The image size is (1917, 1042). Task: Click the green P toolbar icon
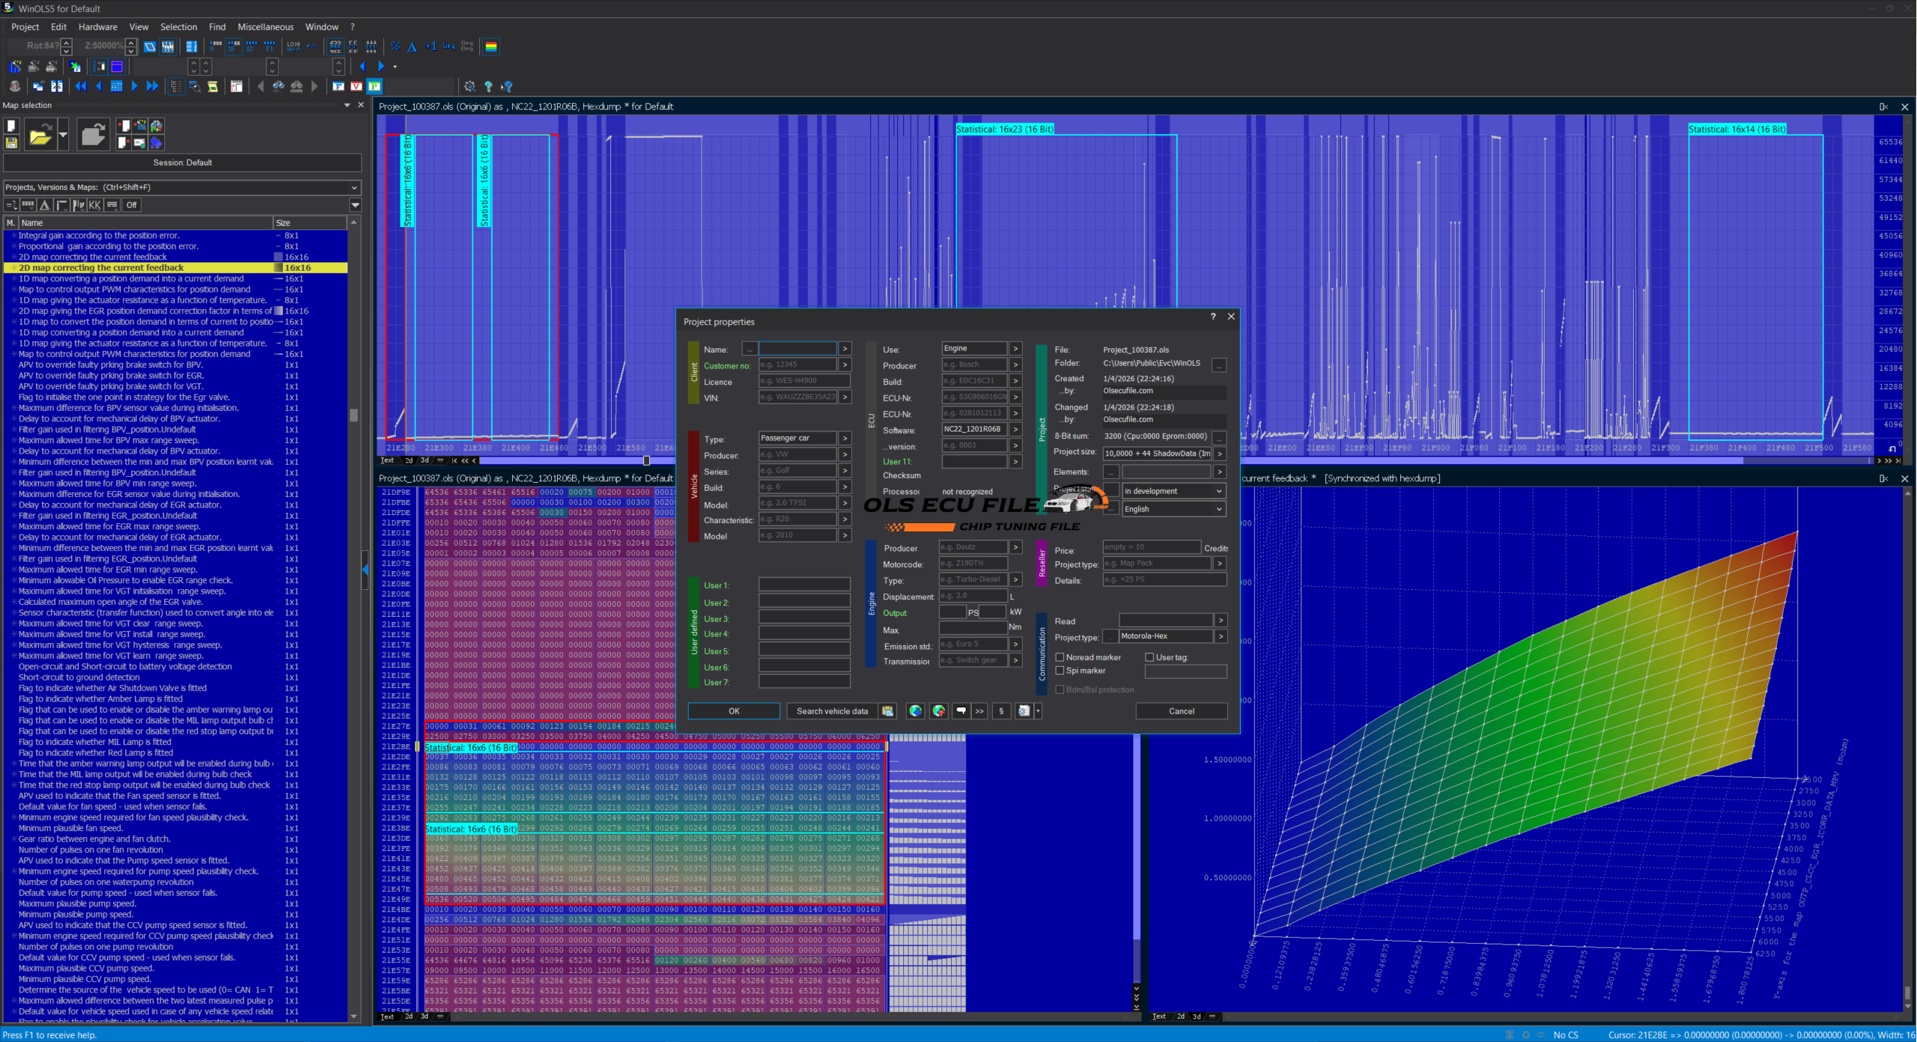(x=374, y=86)
